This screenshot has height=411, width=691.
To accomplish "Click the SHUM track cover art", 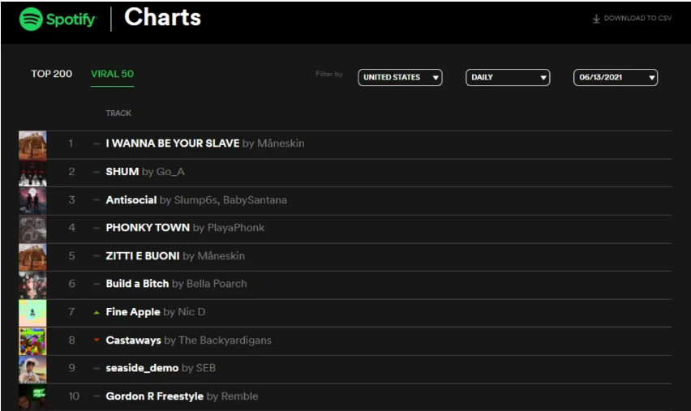I will (32, 173).
